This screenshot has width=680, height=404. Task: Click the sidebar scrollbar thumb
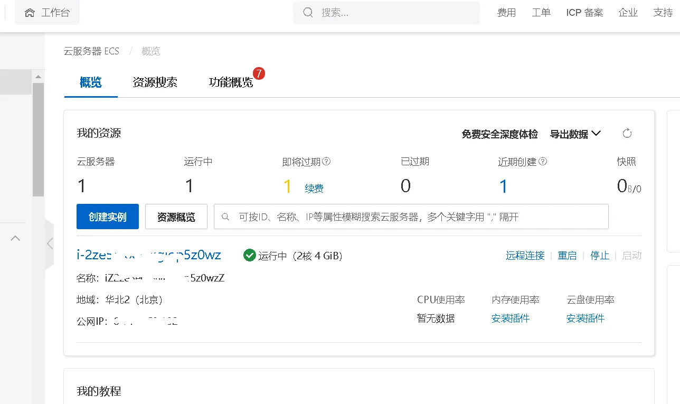(38, 140)
